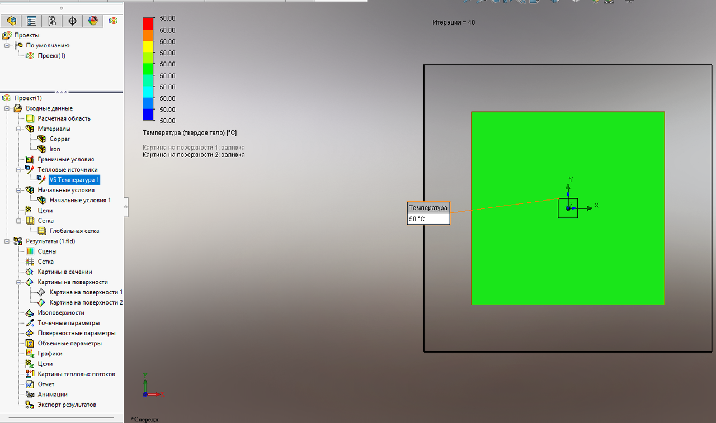Click the Проект(1) icon under По умолчанию
The image size is (716, 423).
(x=30, y=56)
